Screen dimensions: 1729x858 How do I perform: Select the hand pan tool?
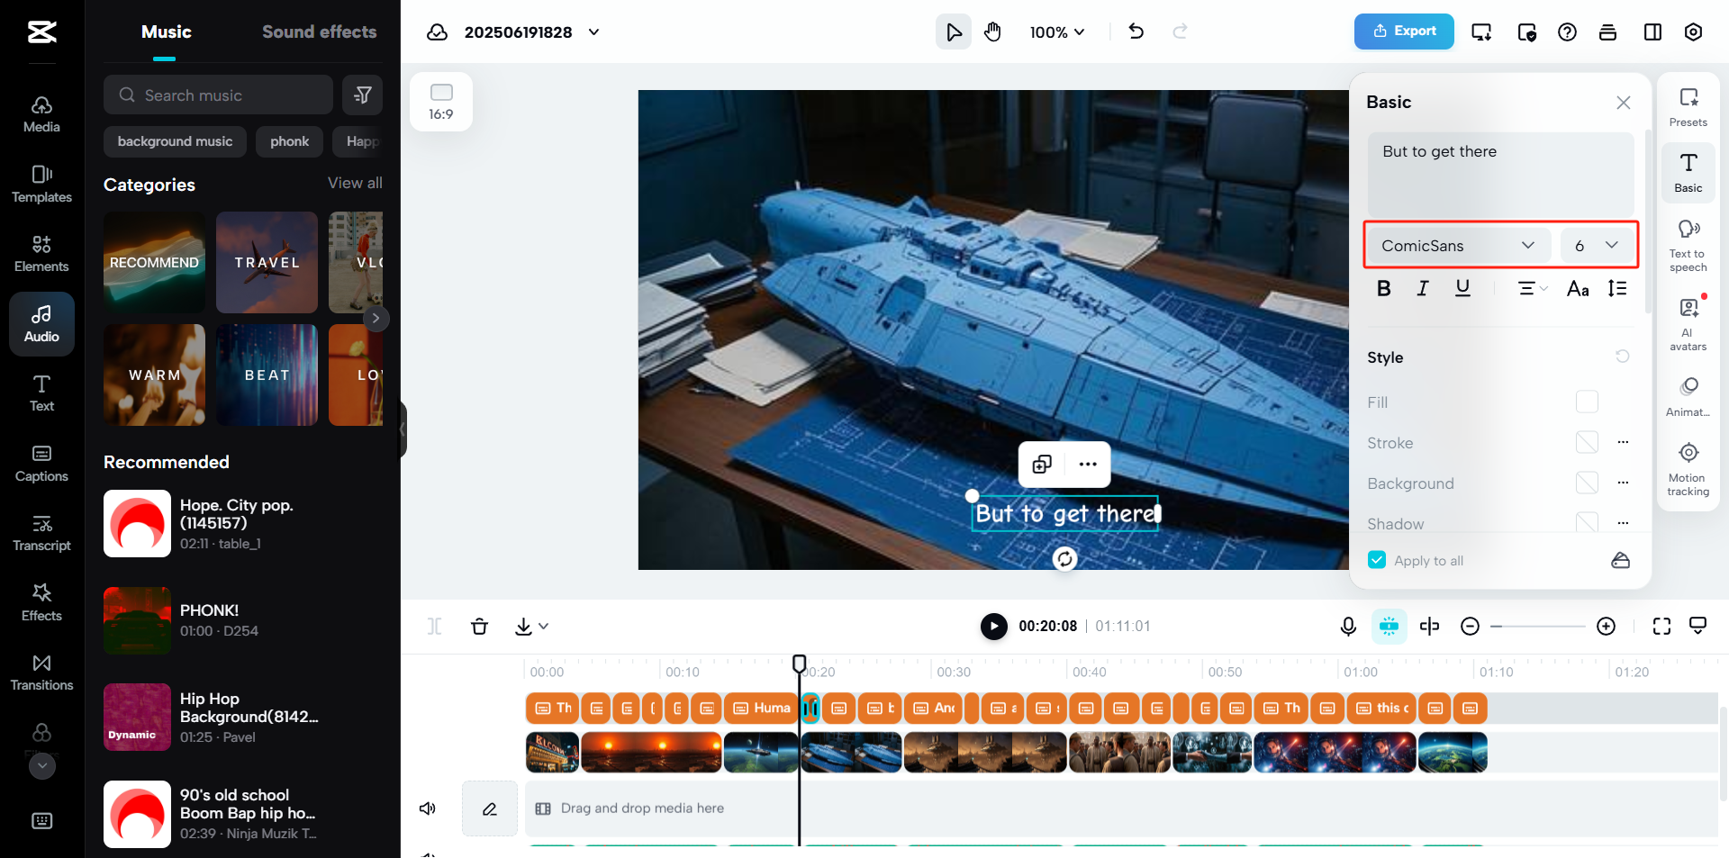(x=992, y=32)
